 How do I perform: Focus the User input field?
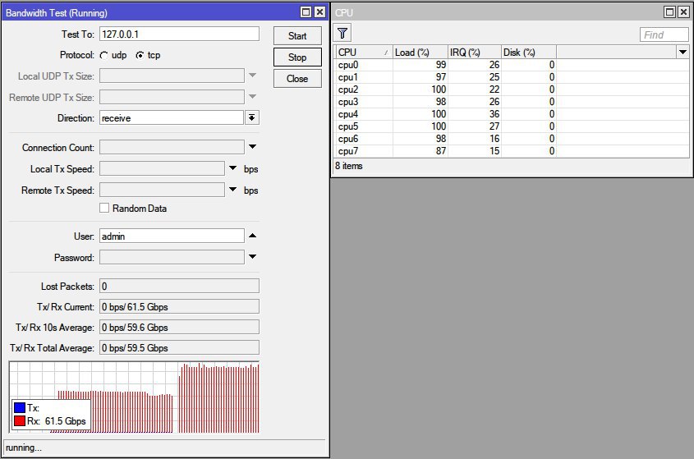coord(172,236)
